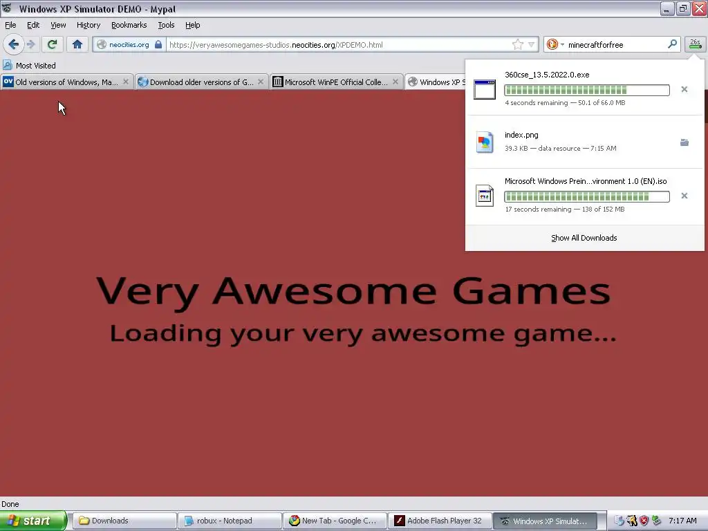
Task: Click Windows XP Simulator taskbar button
Action: point(545,521)
